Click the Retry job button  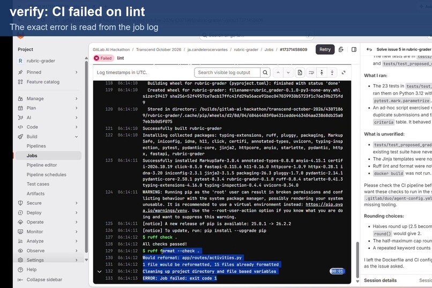325,49
